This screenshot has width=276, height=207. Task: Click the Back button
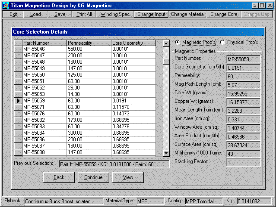coord(59,177)
